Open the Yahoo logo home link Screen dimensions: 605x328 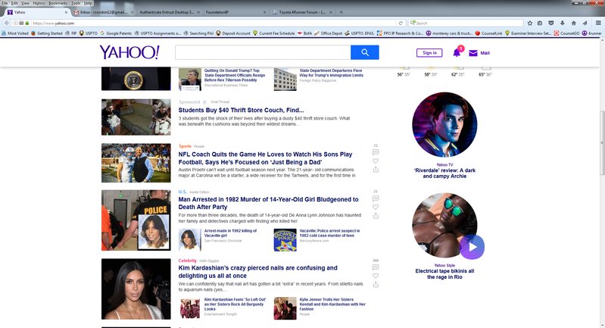tap(129, 52)
